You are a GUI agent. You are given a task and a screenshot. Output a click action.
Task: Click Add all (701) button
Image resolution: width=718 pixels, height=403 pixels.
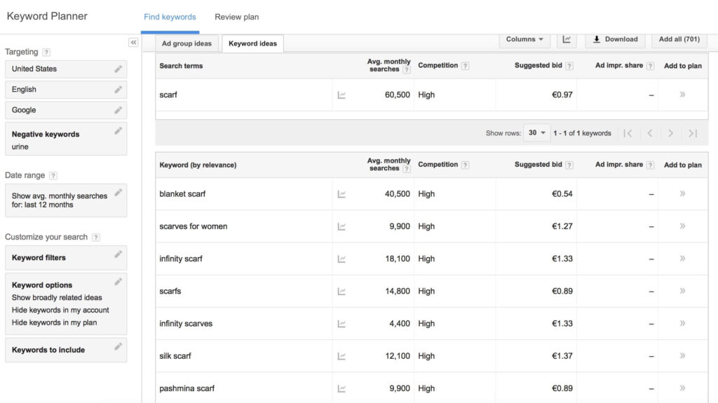tap(679, 39)
